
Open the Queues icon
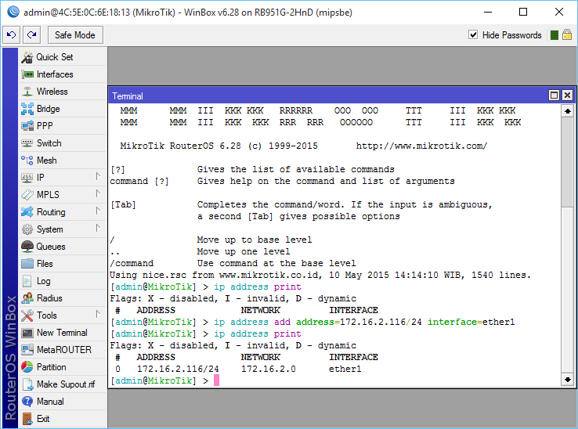27,246
